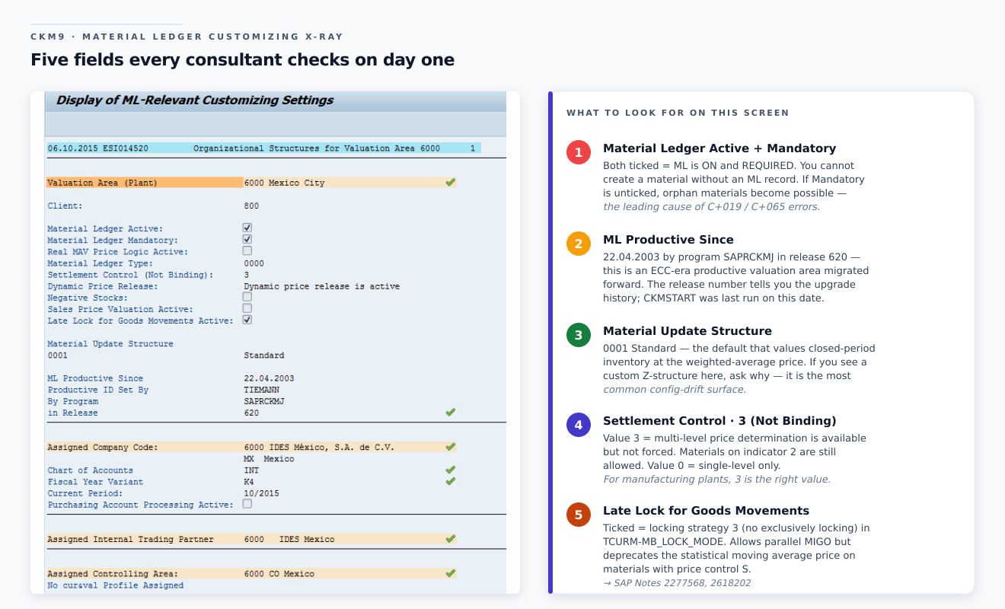The image size is (1005, 609).
Task: Click the 6000 CO Mexico controlling area value
Action: tap(279, 573)
